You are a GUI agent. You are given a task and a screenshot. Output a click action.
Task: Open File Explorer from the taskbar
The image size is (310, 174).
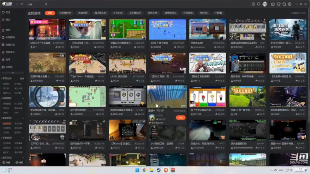[x=152, y=170]
